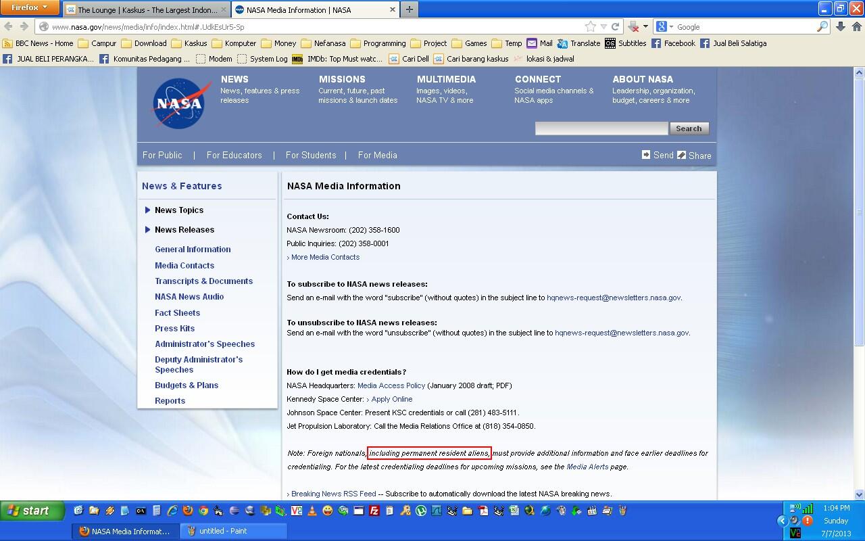
Task: Click the orange alert tray icon
Action: click(x=807, y=521)
